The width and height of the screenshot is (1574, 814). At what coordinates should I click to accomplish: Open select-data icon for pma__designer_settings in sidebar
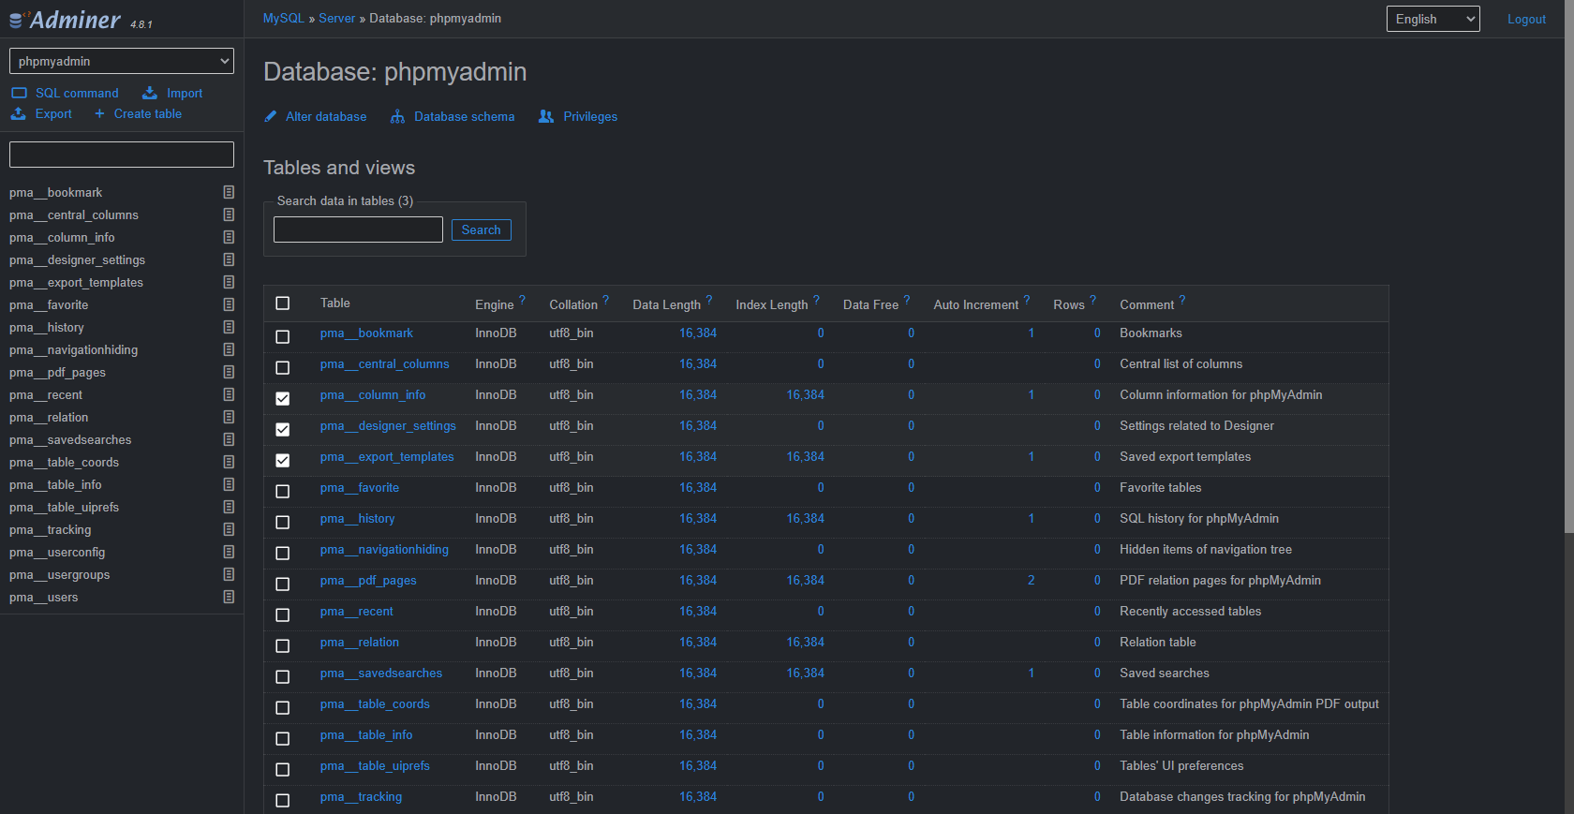coord(229,259)
